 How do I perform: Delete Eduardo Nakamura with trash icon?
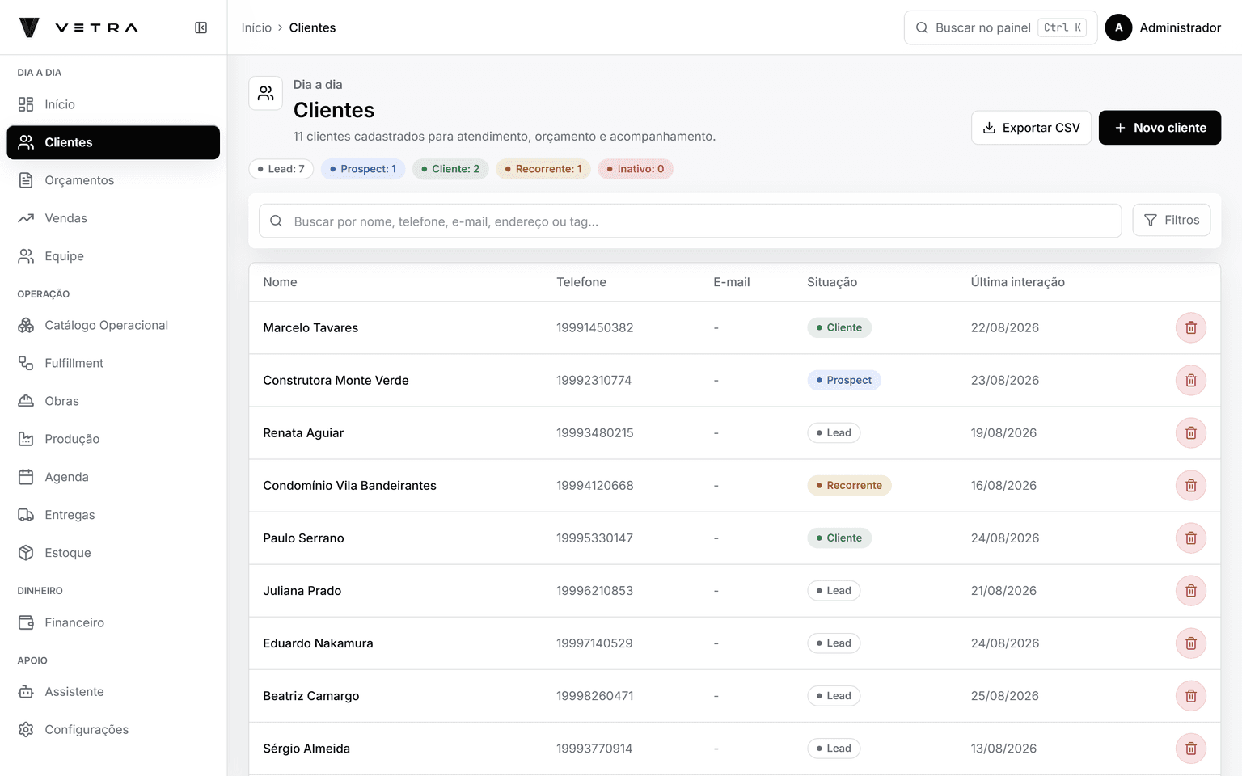click(x=1191, y=643)
